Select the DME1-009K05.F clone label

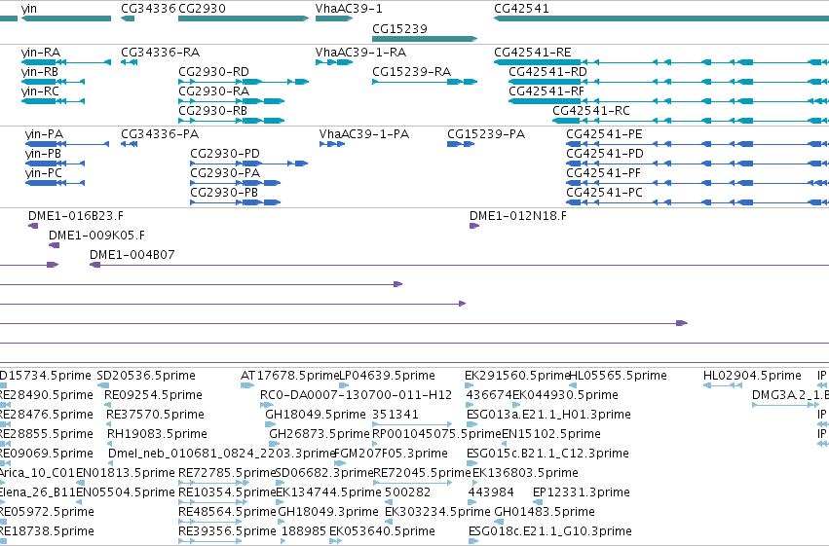pyautogui.click(x=96, y=236)
